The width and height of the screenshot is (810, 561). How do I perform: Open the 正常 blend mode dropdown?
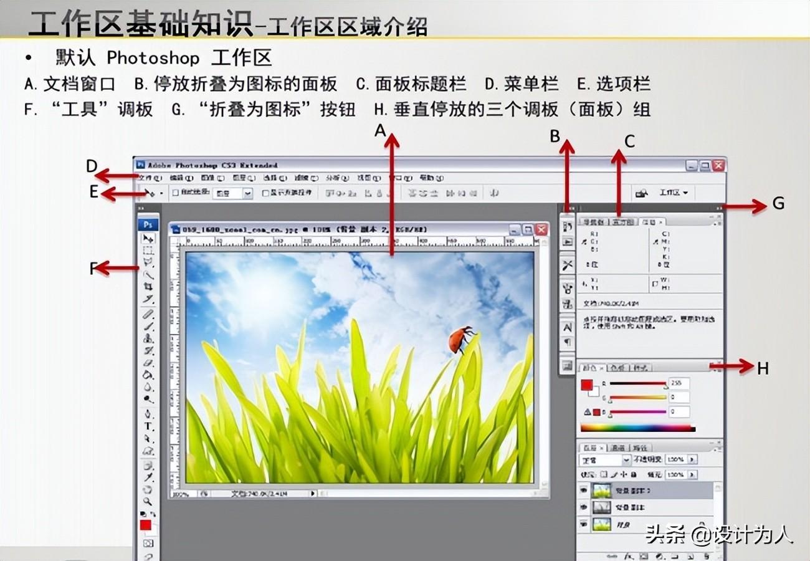tap(605, 460)
